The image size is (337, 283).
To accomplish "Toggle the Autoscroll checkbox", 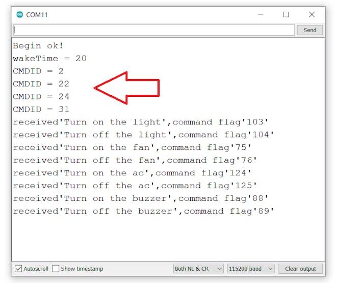I will tap(18, 269).
